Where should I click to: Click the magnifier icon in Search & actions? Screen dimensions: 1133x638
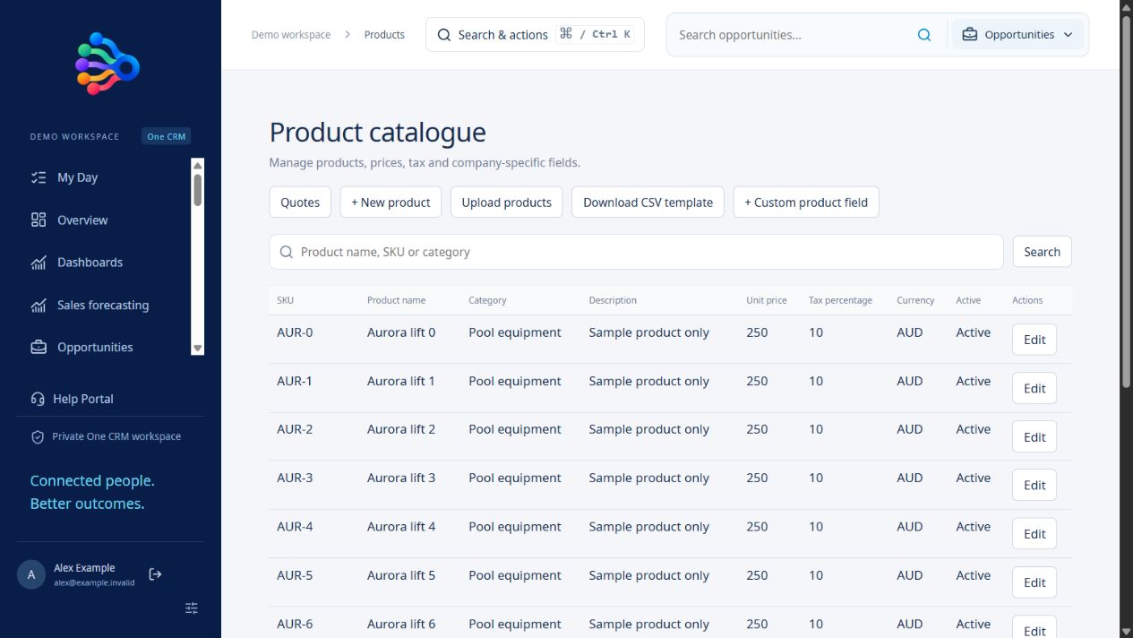[x=444, y=35]
